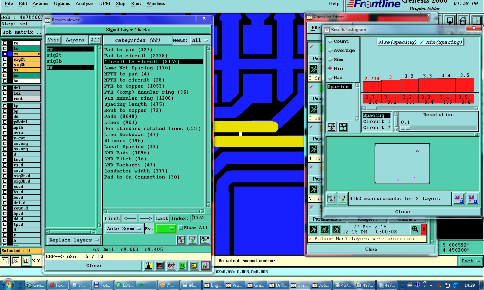This screenshot has width=484, height=290.
Task: Toggle checkbox for layer 'drl' in layer list
Action: click(x=5, y=88)
